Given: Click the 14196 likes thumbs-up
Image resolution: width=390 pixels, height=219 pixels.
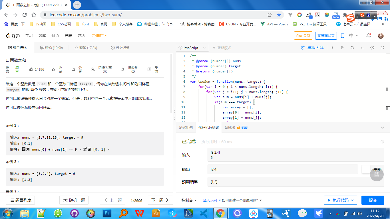Looking at the screenshot, I should [x=37, y=69].
